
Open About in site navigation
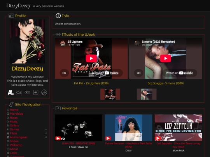14,149
